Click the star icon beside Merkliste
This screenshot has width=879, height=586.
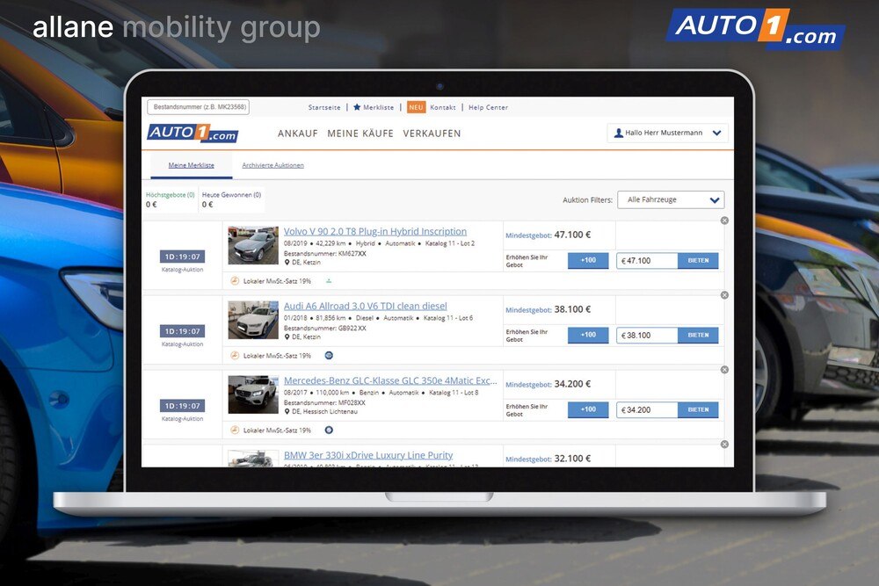[357, 107]
